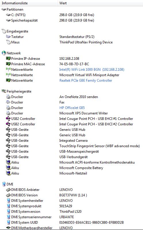Viewport: 143px width, 230px height.
Task: Click the wireless icon of the Virtual WiFi Miniport row
Action: click(8, 75)
